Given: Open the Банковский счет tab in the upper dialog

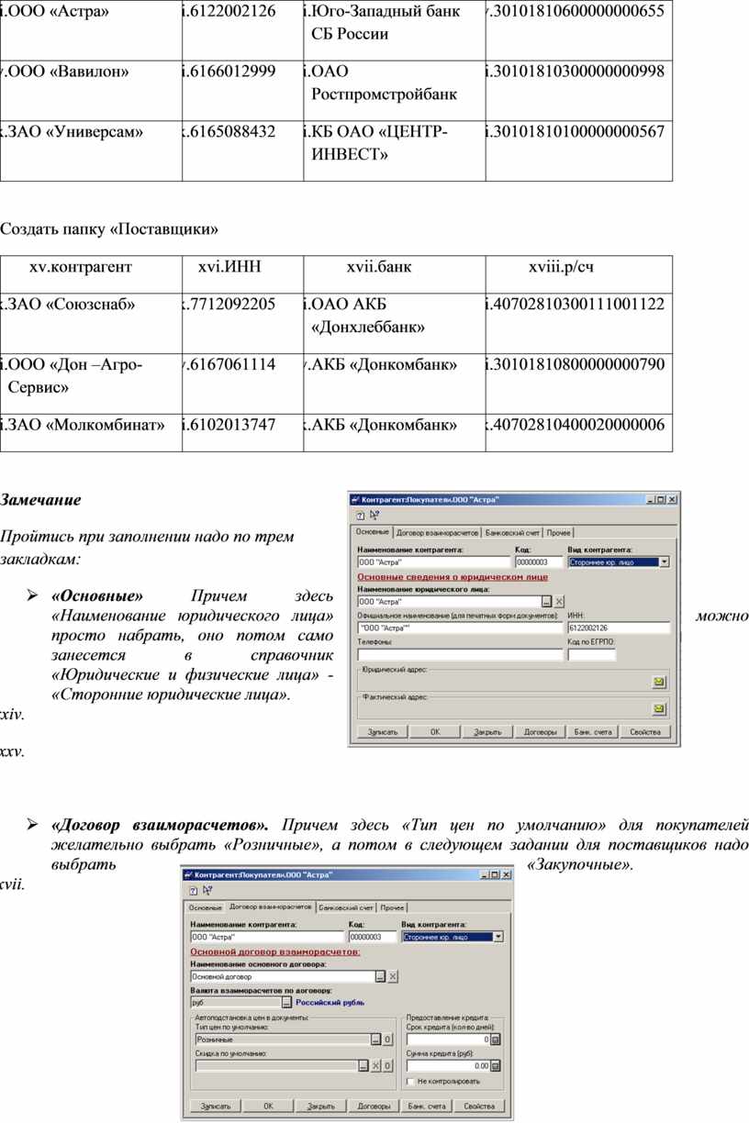Looking at the screenshot, I should (x=512, y=533).
